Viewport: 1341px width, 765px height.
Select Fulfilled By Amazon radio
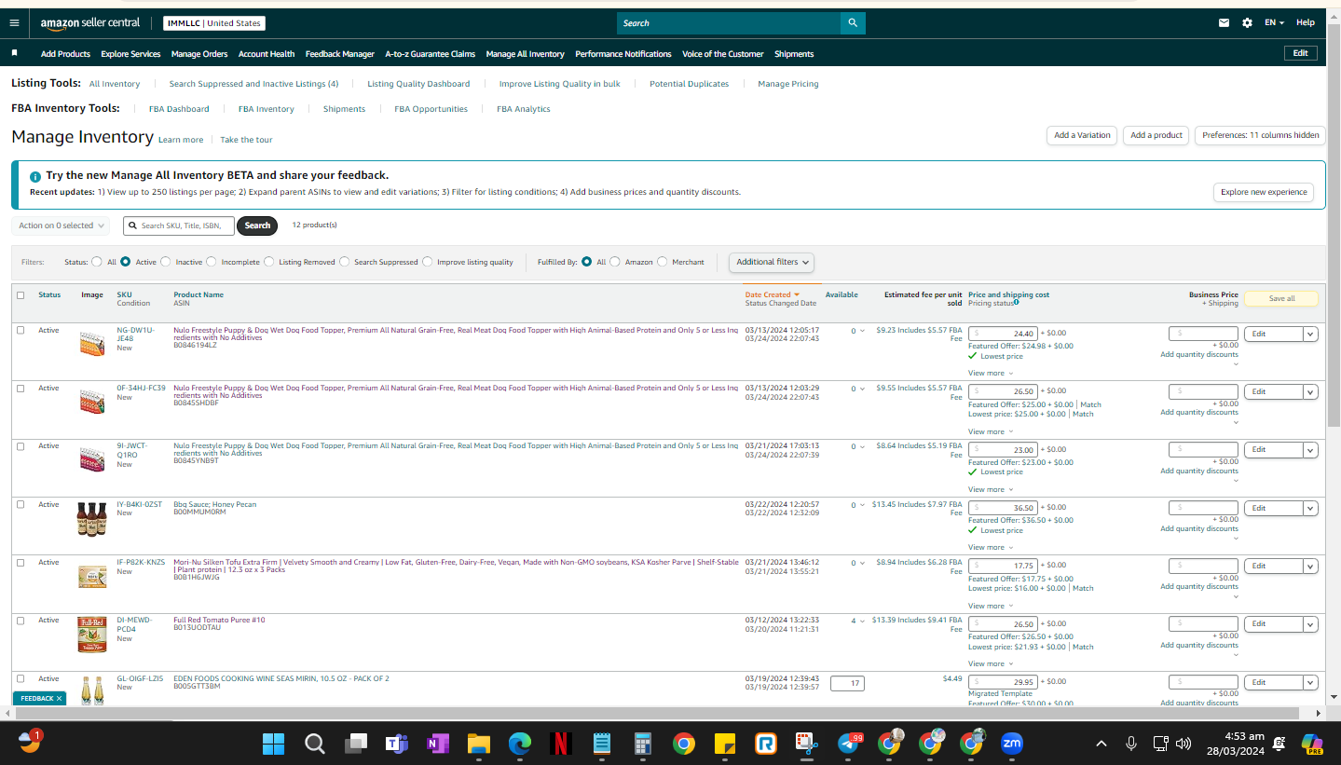614,262
